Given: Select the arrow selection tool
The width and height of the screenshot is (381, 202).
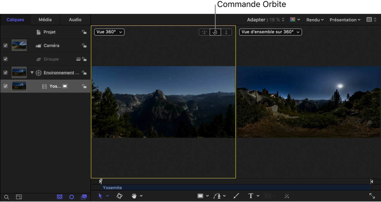Looking at the screenshot, I should pos(100,196).
